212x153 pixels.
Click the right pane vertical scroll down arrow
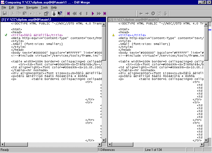(206, 140)
